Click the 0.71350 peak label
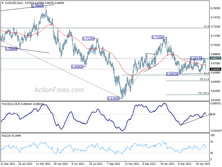 click(88, 39)
